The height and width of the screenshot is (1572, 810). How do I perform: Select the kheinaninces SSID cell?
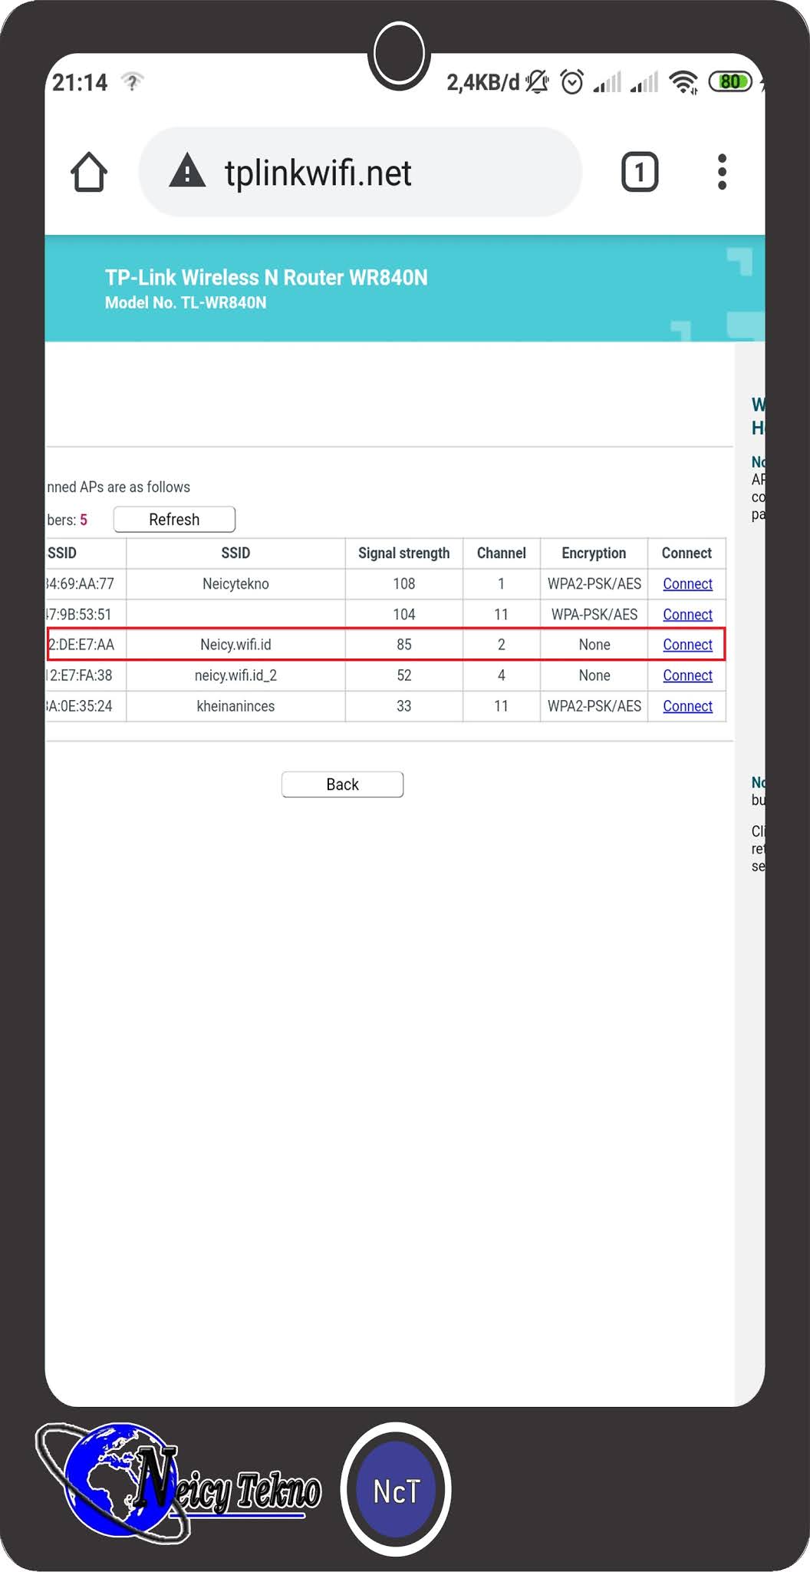235,706
